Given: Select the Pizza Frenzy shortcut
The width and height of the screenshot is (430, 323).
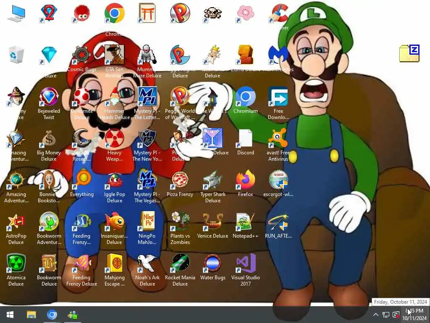Looking at the screenshot, I should coord(180,180).
